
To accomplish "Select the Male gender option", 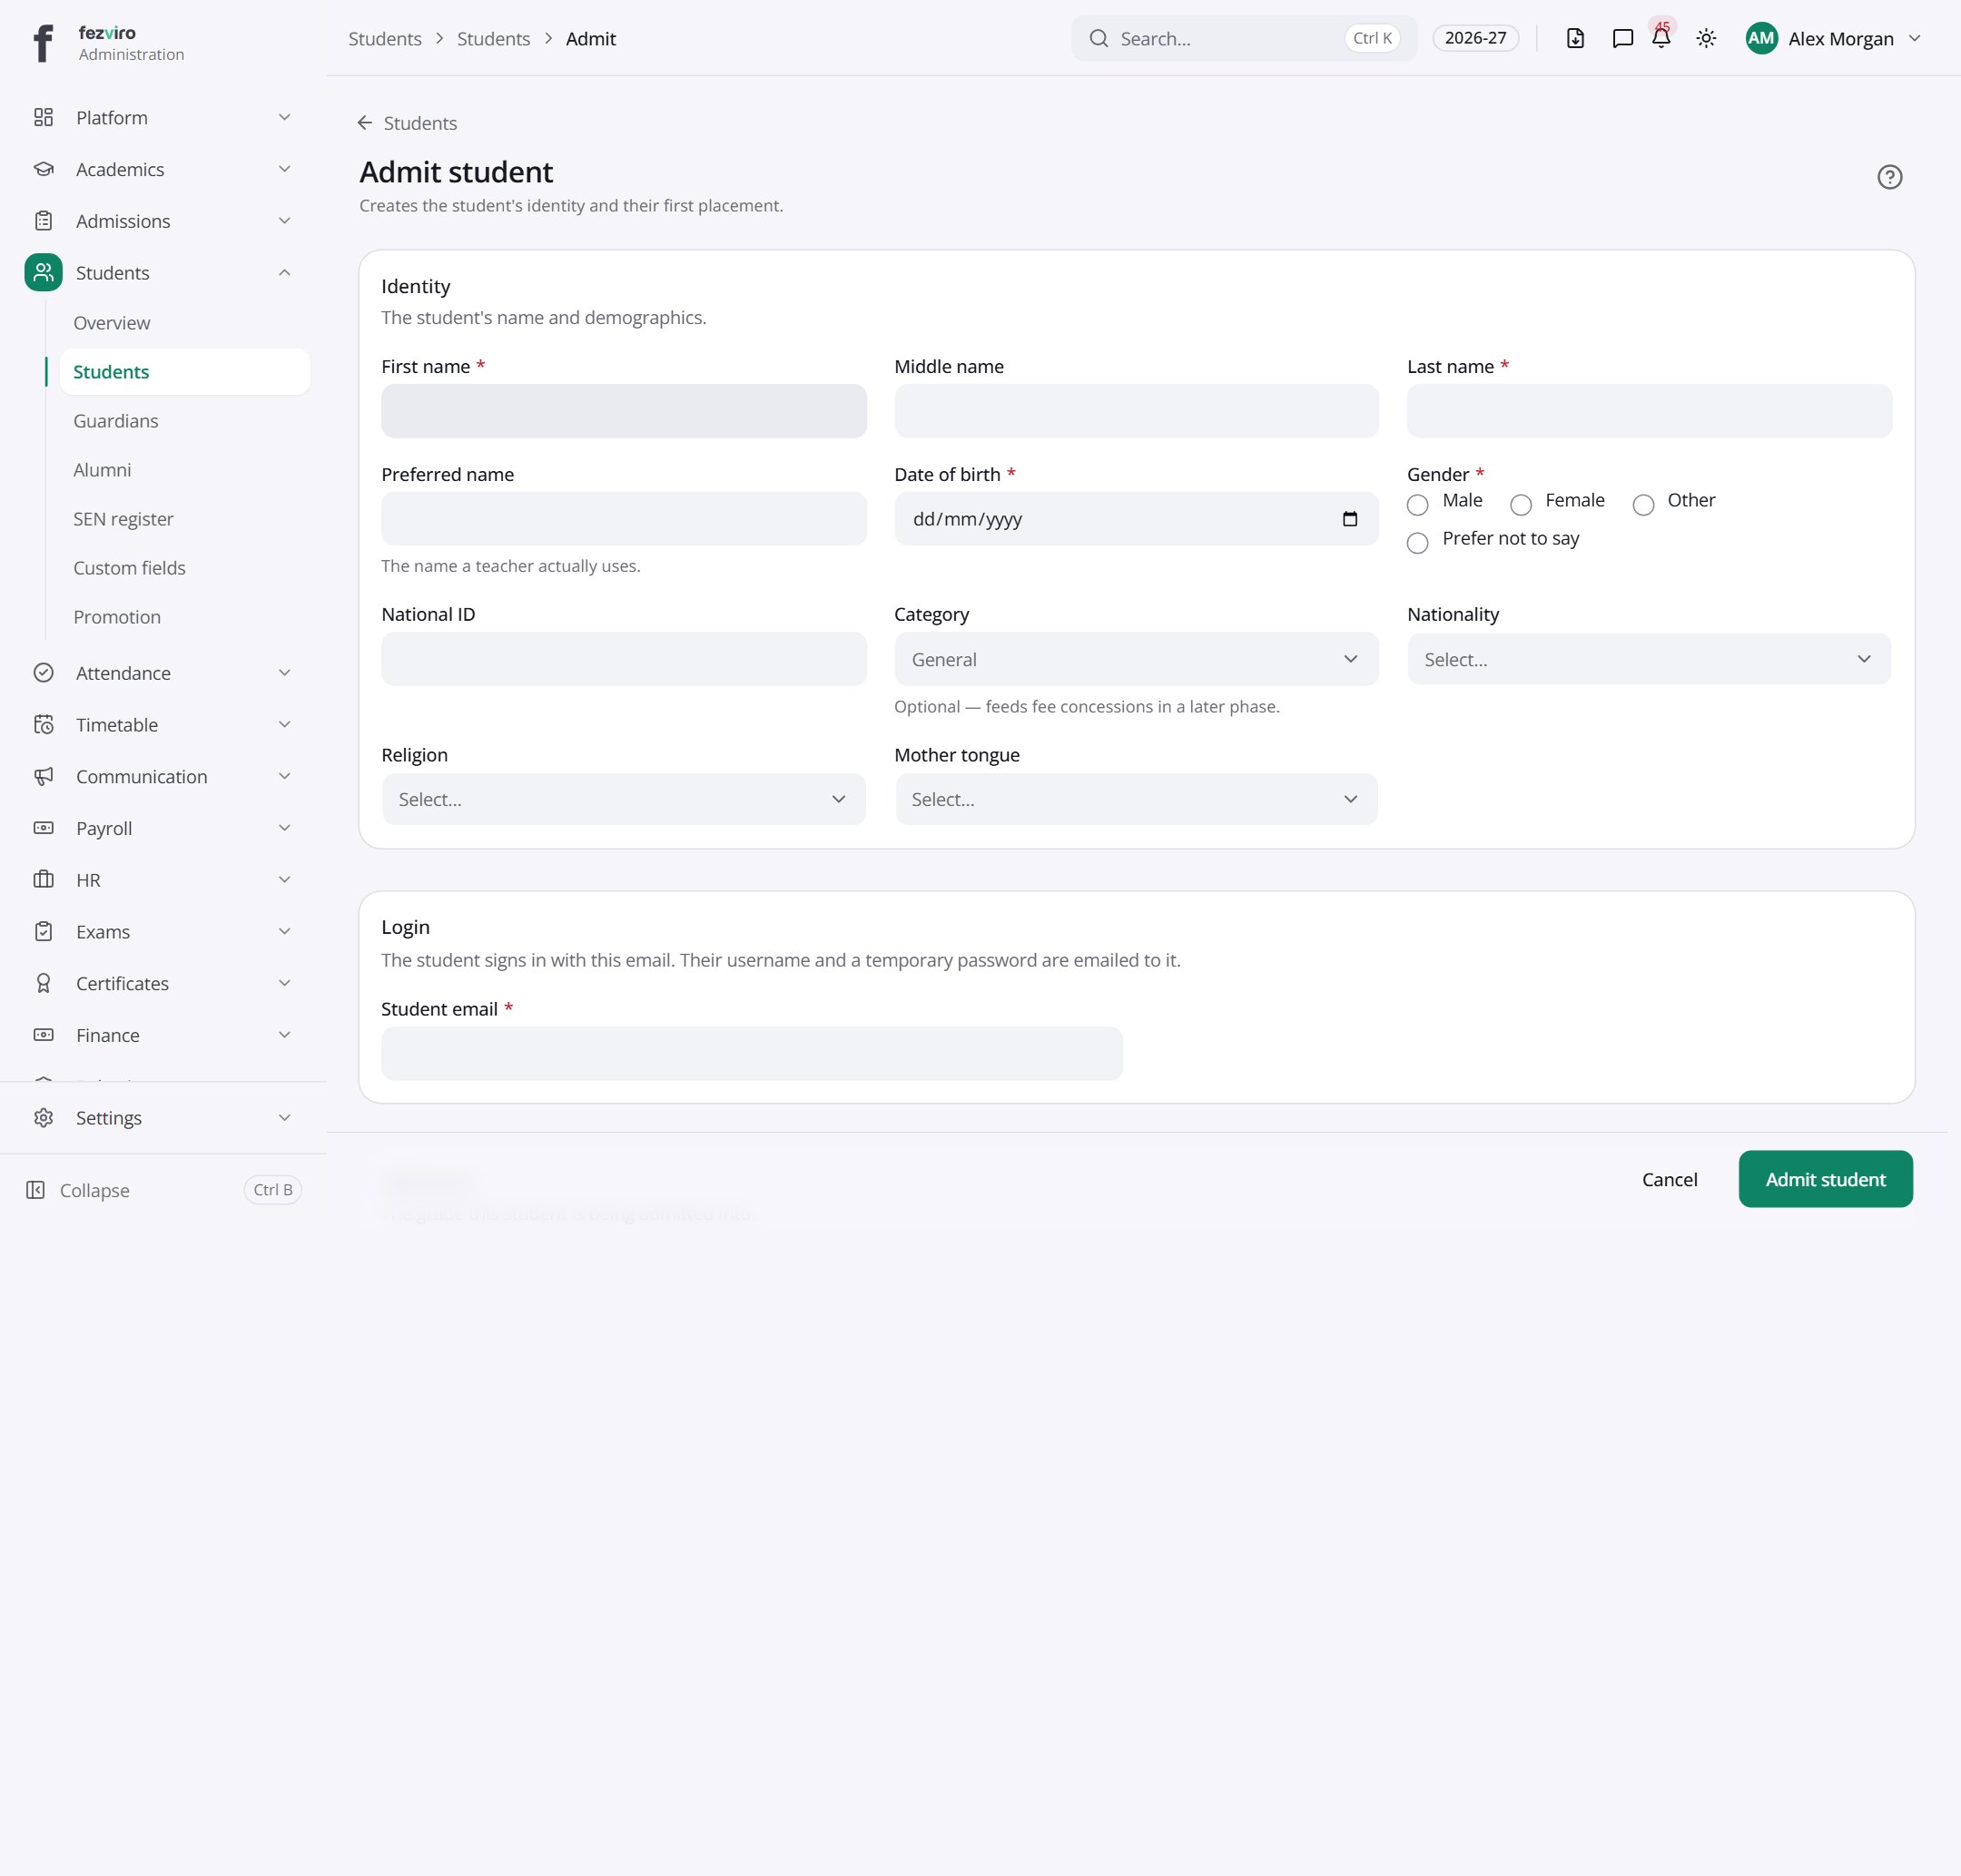I will pyautogui.click(x=1416, y=505).
